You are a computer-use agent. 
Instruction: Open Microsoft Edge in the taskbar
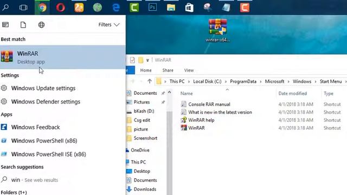coord(116,8)
